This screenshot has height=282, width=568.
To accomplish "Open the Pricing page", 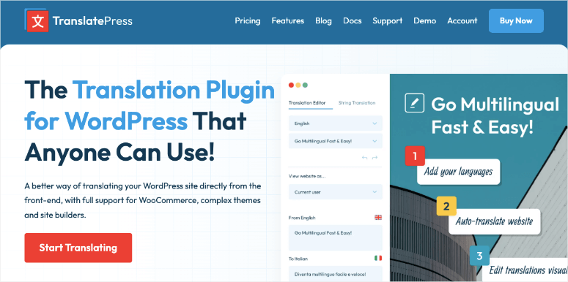I will click(x=248, y=21).
